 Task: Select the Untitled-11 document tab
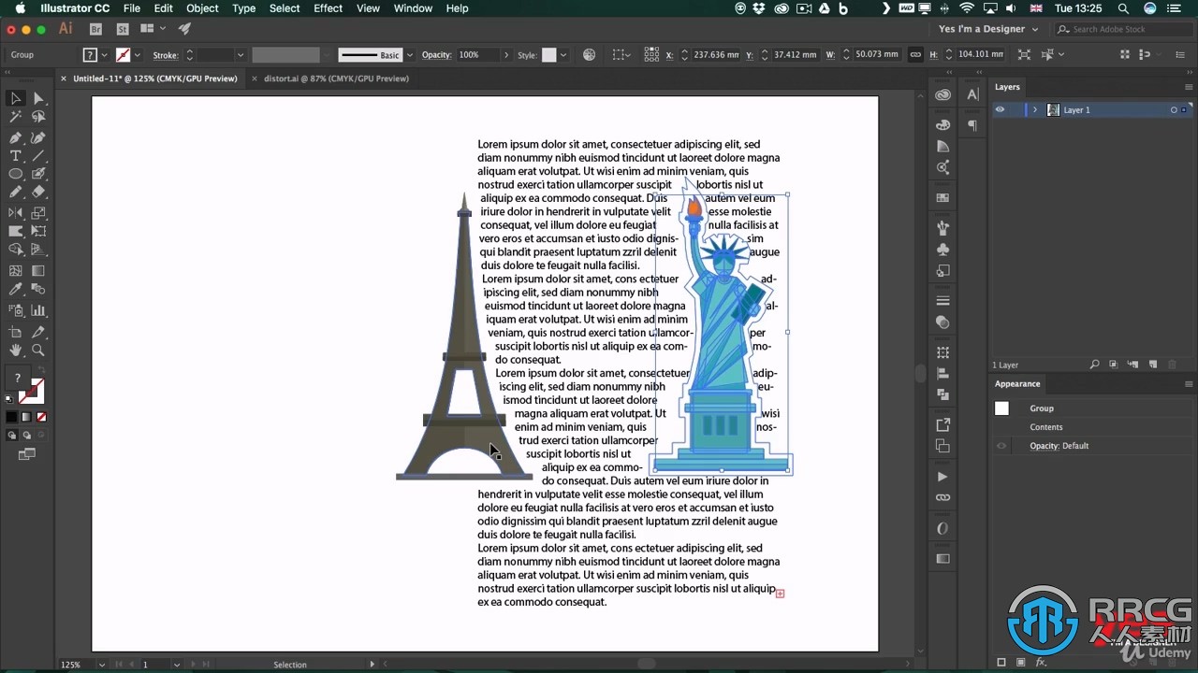click(x=154, y=79)
